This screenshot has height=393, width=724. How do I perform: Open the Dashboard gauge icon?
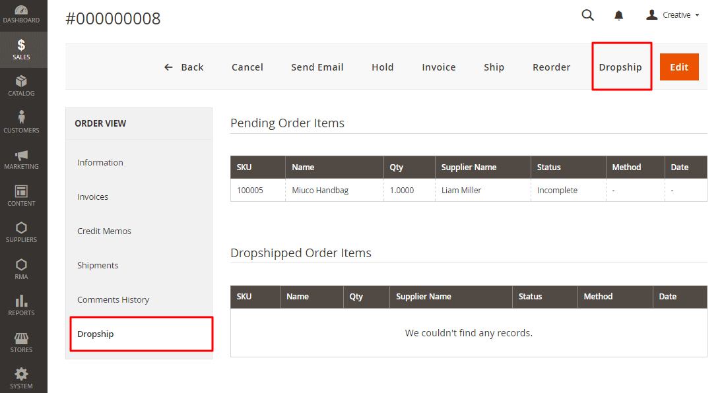coord(21,11)
